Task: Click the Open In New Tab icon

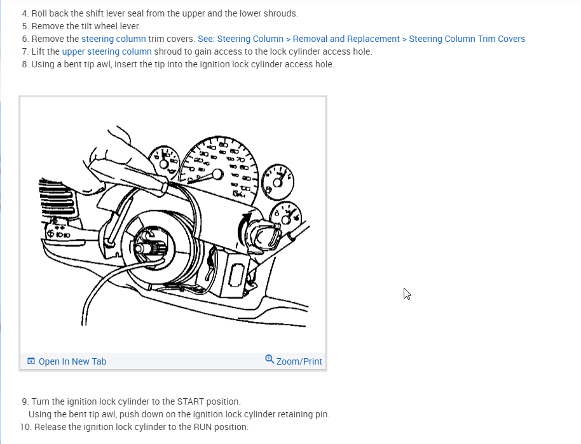Action: [31, 361]
